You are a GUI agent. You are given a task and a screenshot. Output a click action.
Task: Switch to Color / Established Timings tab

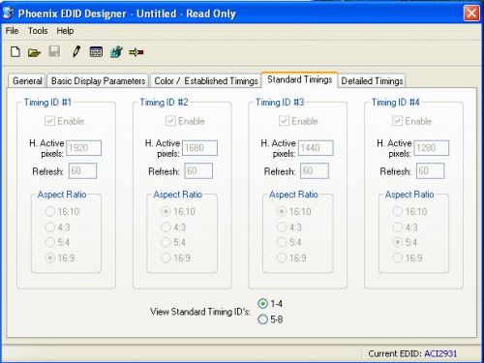click(206, 80)
